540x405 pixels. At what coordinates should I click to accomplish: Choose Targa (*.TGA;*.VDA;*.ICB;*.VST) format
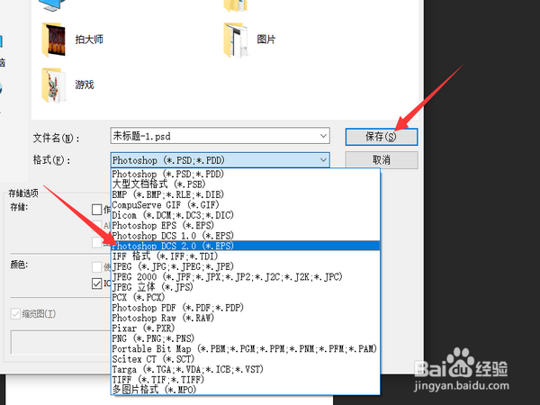click(246, 370)
